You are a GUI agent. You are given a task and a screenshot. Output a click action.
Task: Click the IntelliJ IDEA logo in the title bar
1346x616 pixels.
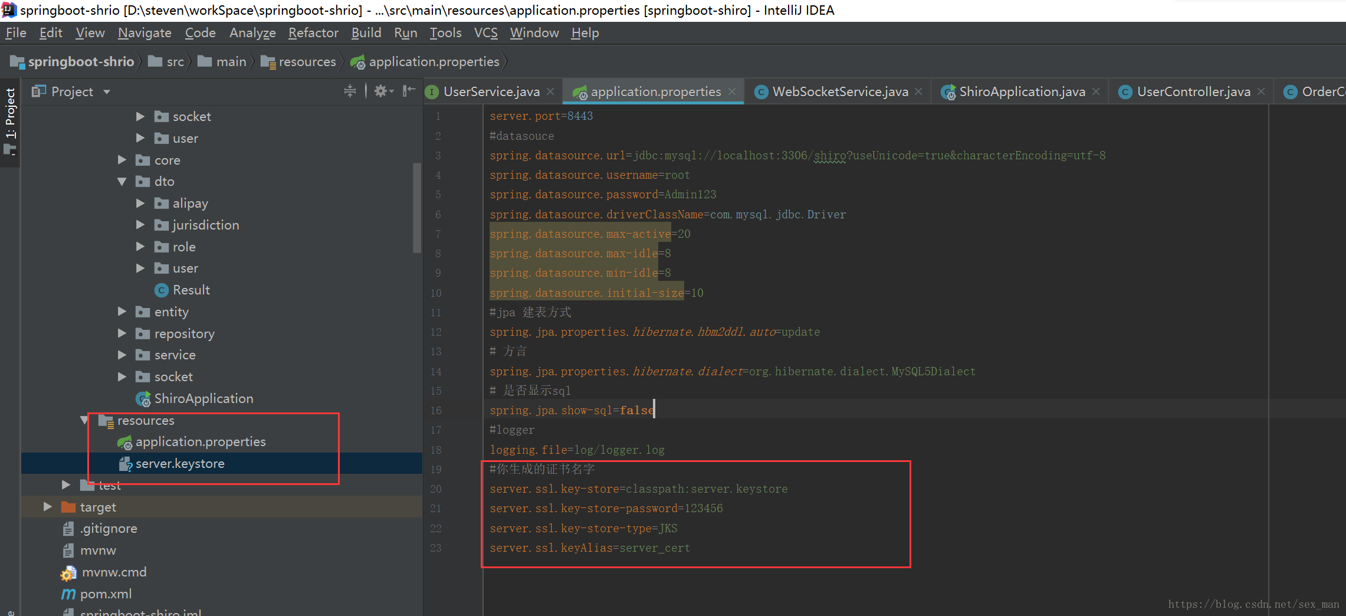[x=8, y=9]
